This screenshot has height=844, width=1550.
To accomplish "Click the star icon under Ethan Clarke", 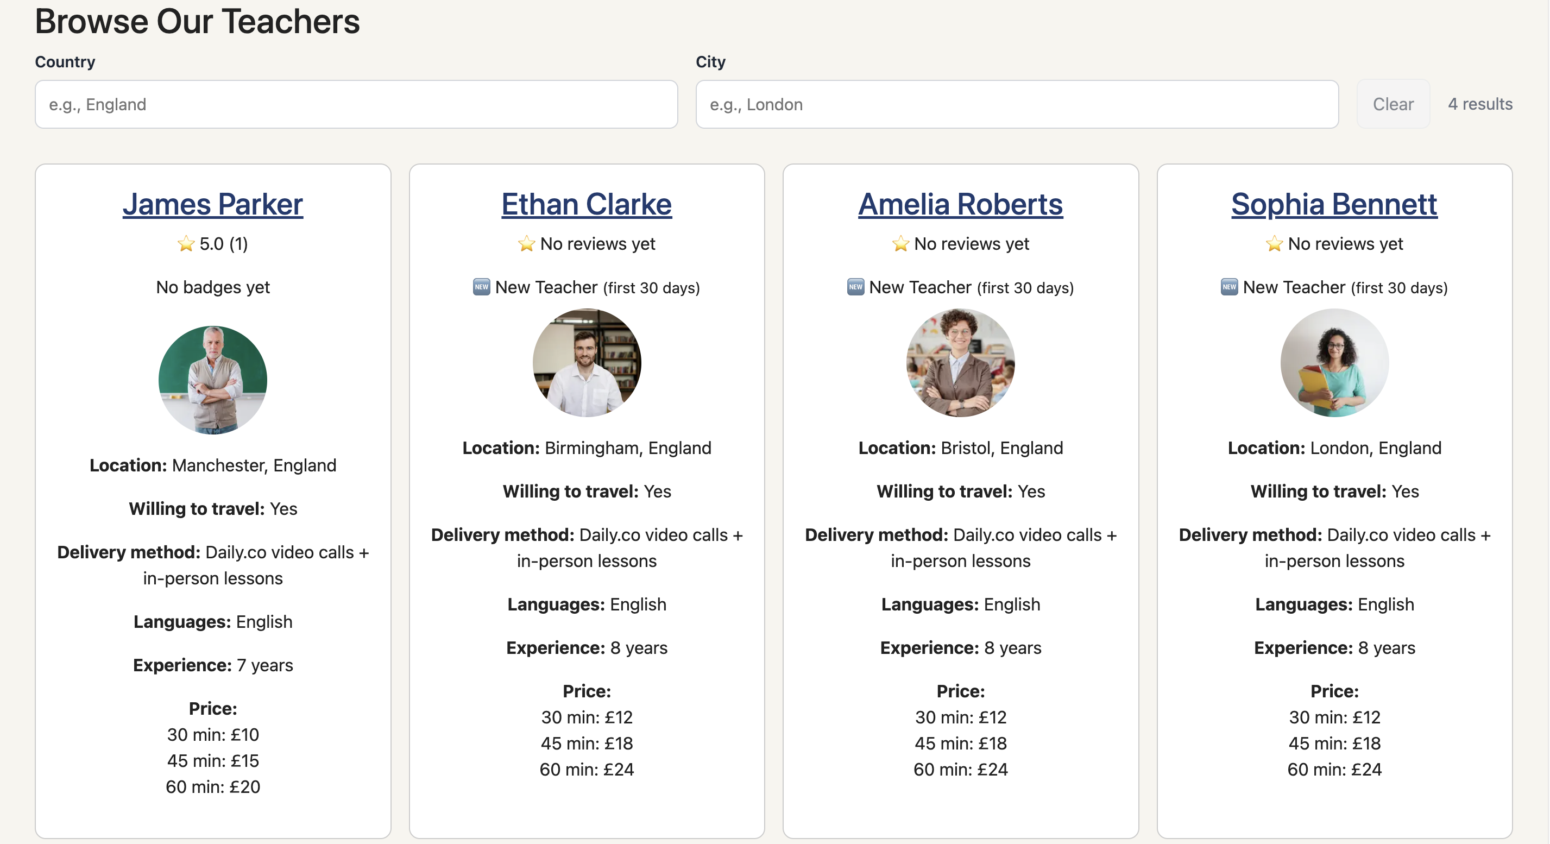I will 526,244.
